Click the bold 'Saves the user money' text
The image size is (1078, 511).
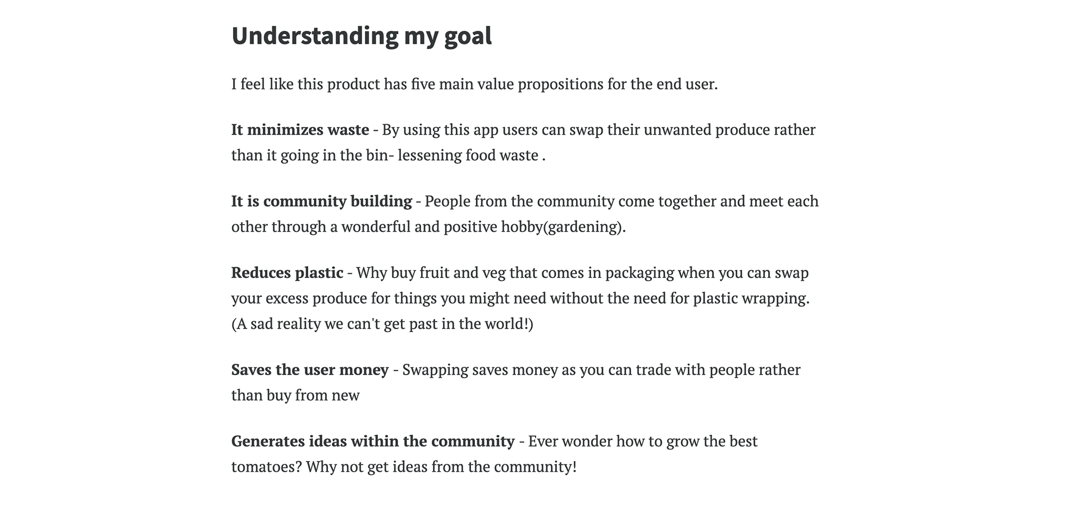[x=310, y=370]
